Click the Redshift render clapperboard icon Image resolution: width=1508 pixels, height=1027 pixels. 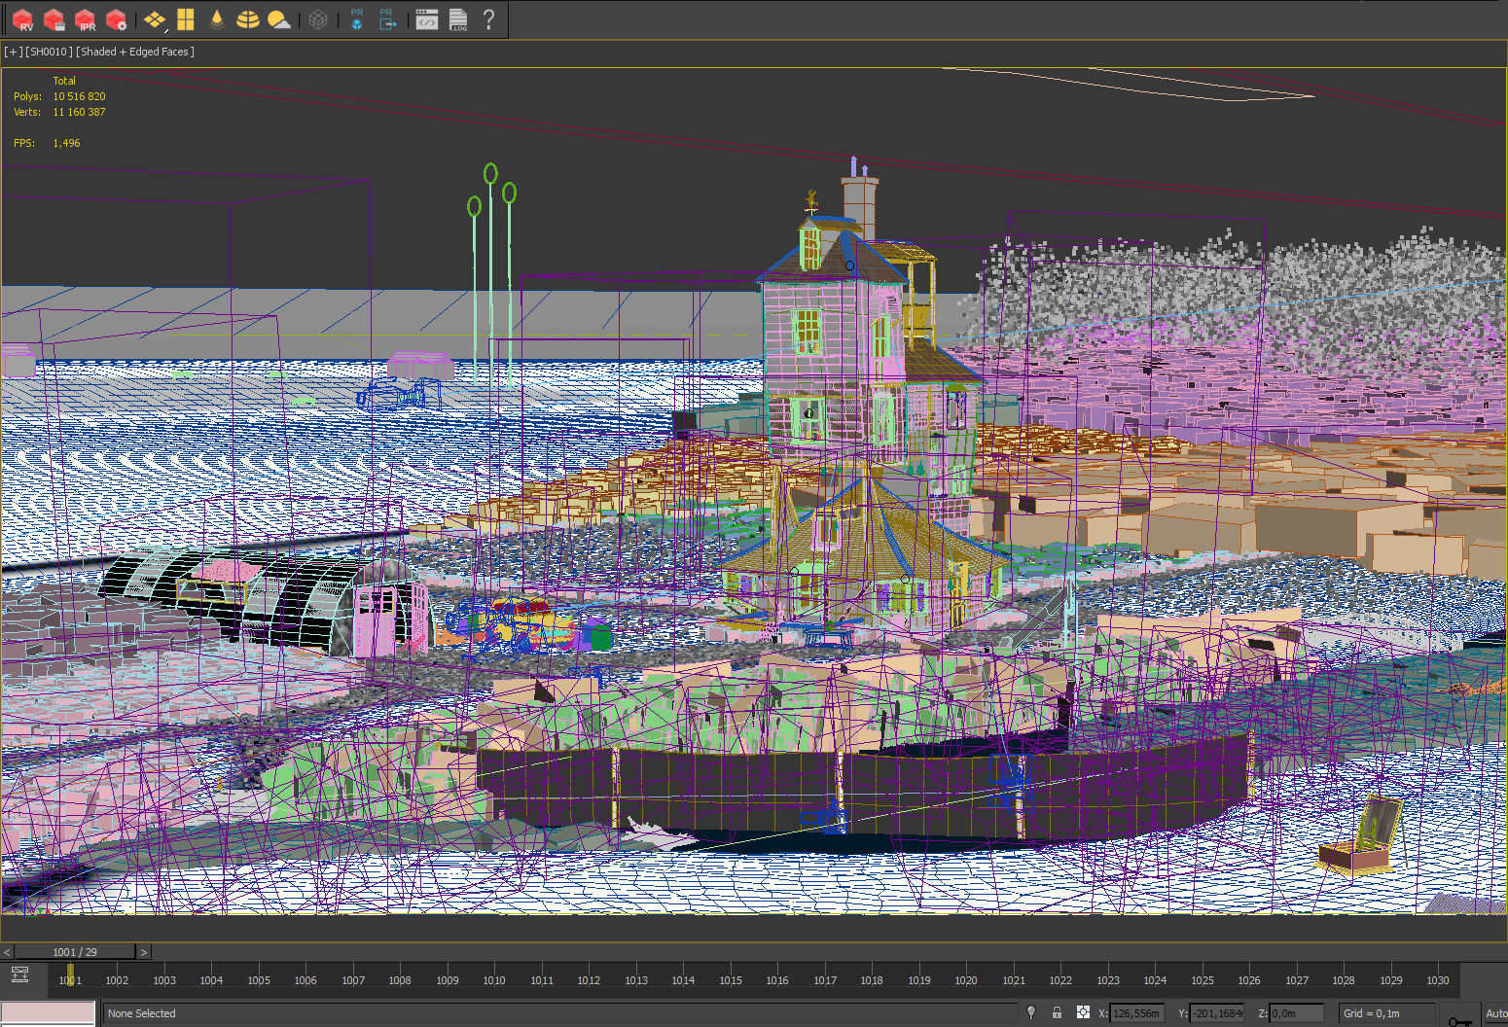[x=54, y=19]
